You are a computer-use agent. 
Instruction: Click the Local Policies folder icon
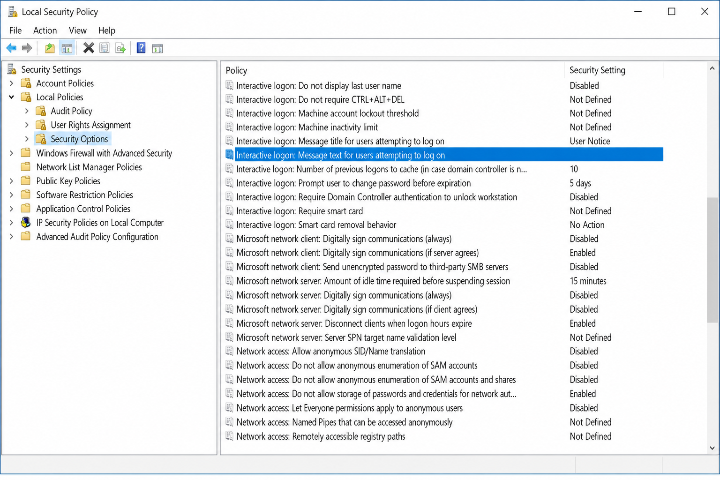(x=26, y=97)
